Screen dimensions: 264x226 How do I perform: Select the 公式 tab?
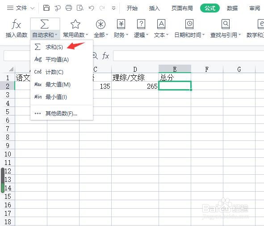tap(210, 8)
